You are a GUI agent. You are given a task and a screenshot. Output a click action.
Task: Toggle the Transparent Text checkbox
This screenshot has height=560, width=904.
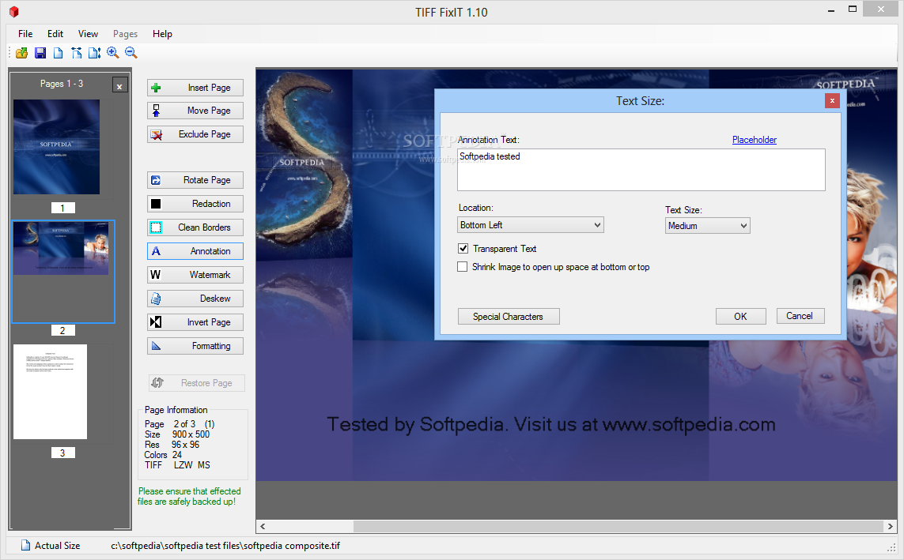click(463, 249)
